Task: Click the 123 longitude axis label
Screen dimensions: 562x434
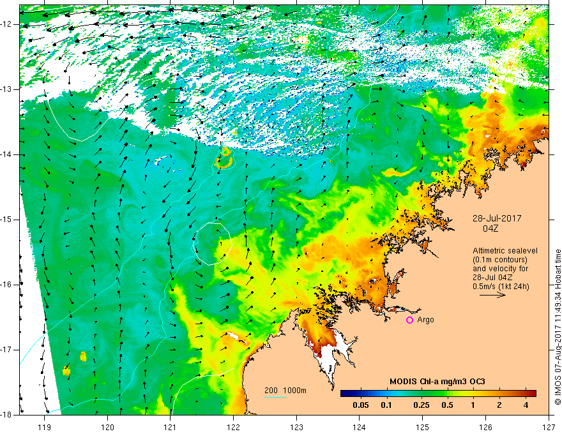Action: [296, 428]
